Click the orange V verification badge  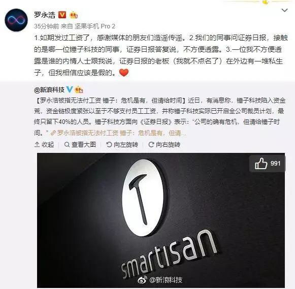point(62,15)
